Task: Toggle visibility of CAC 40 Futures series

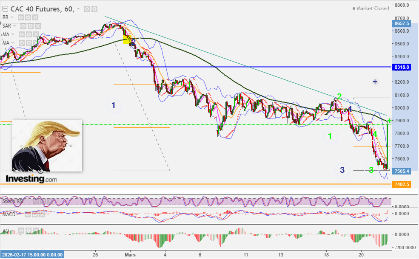Action: [87, 9]
